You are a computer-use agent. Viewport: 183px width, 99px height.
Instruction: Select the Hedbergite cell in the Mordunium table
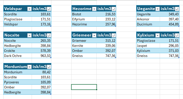pyautogui.click(x=18, y=92)
